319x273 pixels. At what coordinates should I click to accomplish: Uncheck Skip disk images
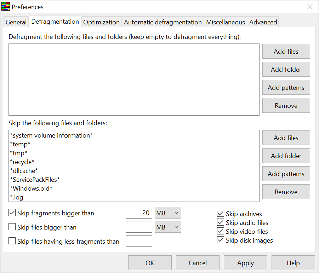click(221, 240)
